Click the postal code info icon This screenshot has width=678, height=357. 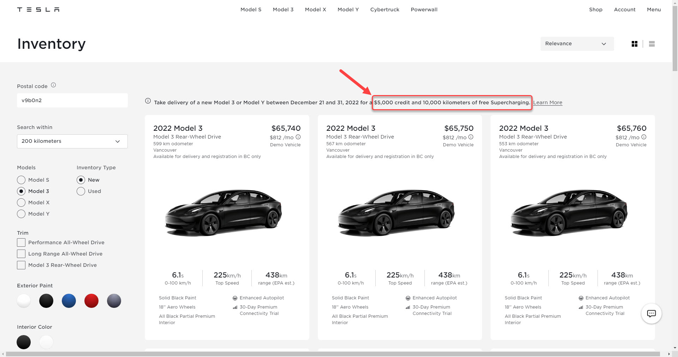tap(53, 85)
